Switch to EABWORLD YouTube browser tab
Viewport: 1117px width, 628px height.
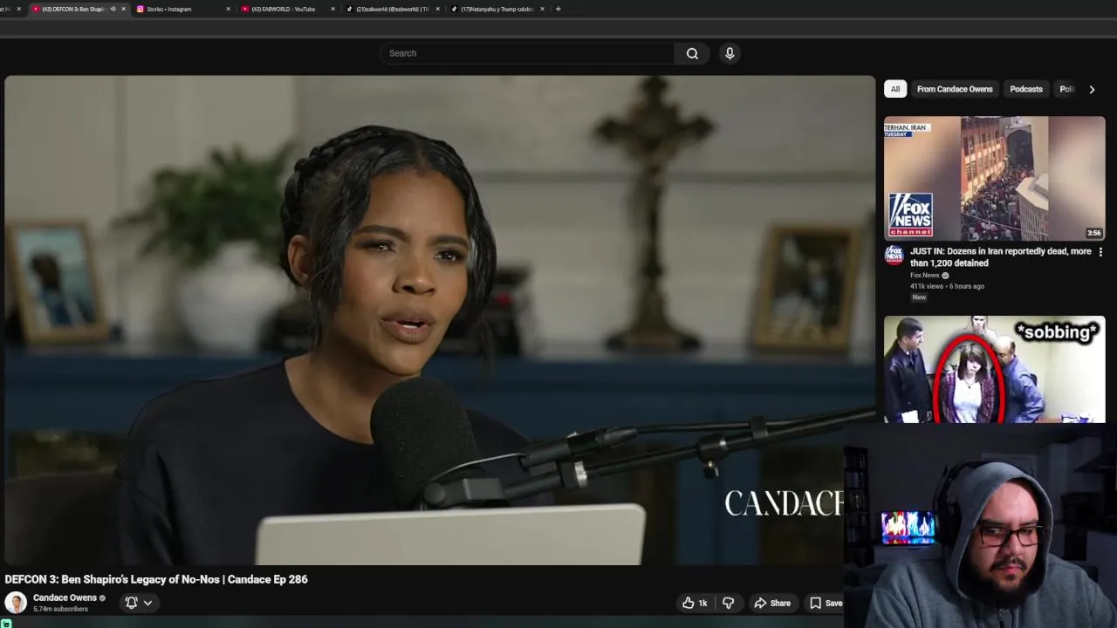click(284, 9)
